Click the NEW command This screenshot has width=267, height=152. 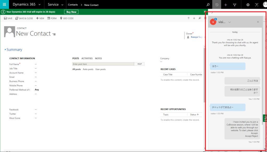pos(40,18)
